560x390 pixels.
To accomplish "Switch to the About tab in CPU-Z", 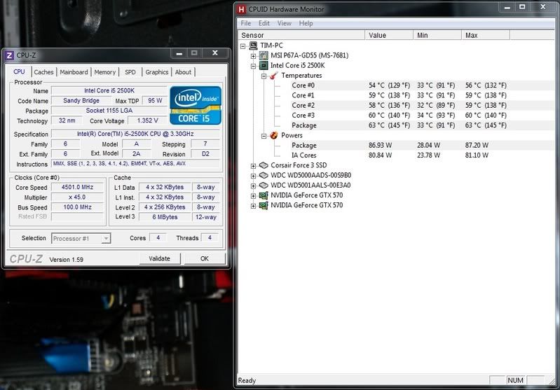I will pos(183,72).
